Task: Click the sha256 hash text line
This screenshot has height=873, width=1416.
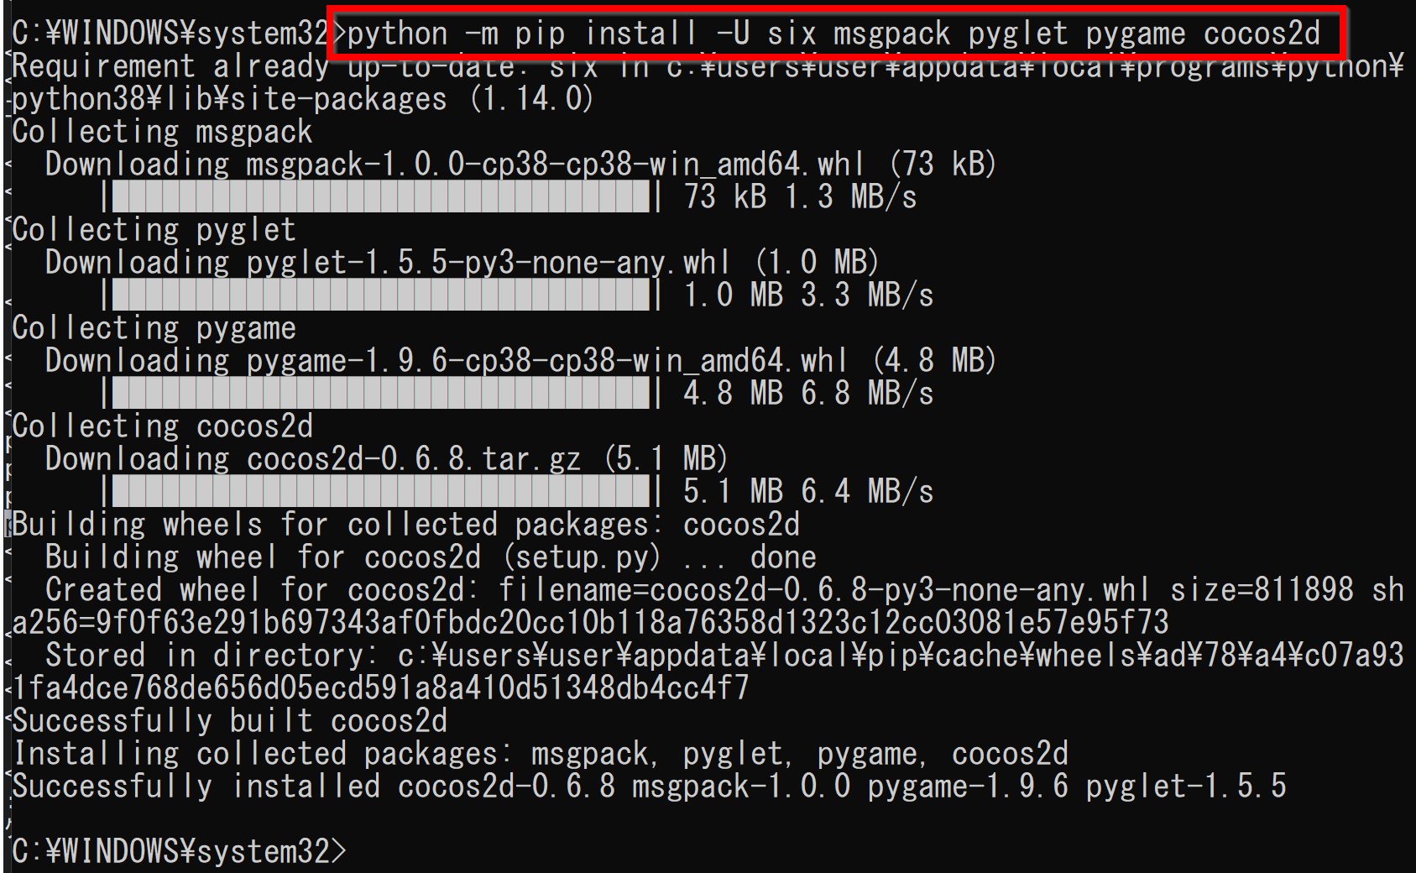Action: (x=590, y=623)
